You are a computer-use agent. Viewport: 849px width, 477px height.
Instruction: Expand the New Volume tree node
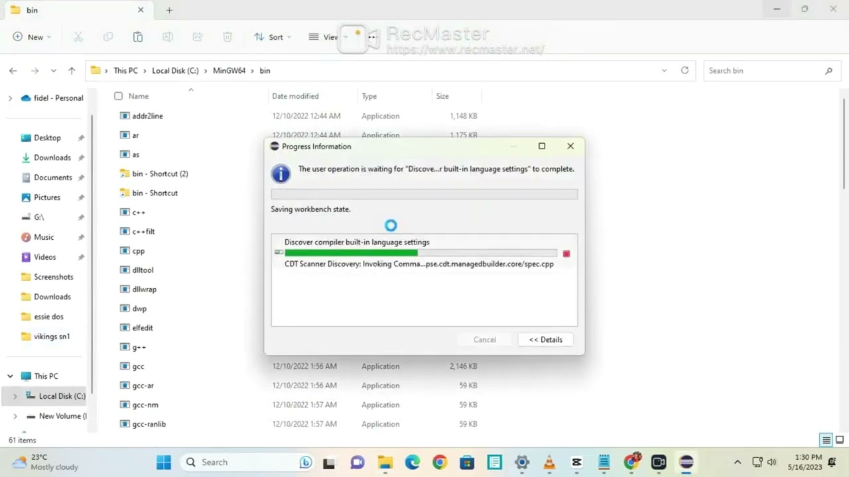click(15, 416)
